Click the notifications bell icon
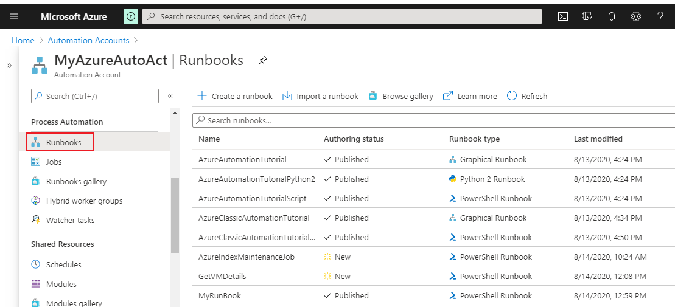This screenshot has width=675, height=307. click(x=612, y=16)
